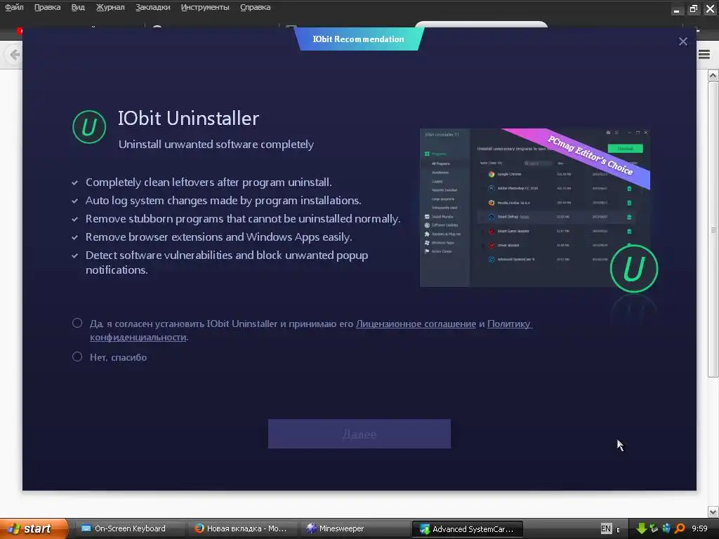719x539 pixels.
Task: Open the "Закладки" menu
Action: pyautogui.click(x=152, y=7)
